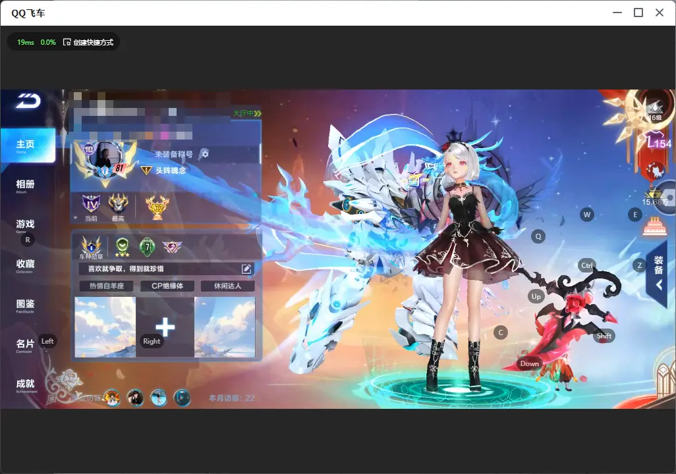Click the 大厅中 status link
This screenshot has height=474, width=676.
[247, 113]
